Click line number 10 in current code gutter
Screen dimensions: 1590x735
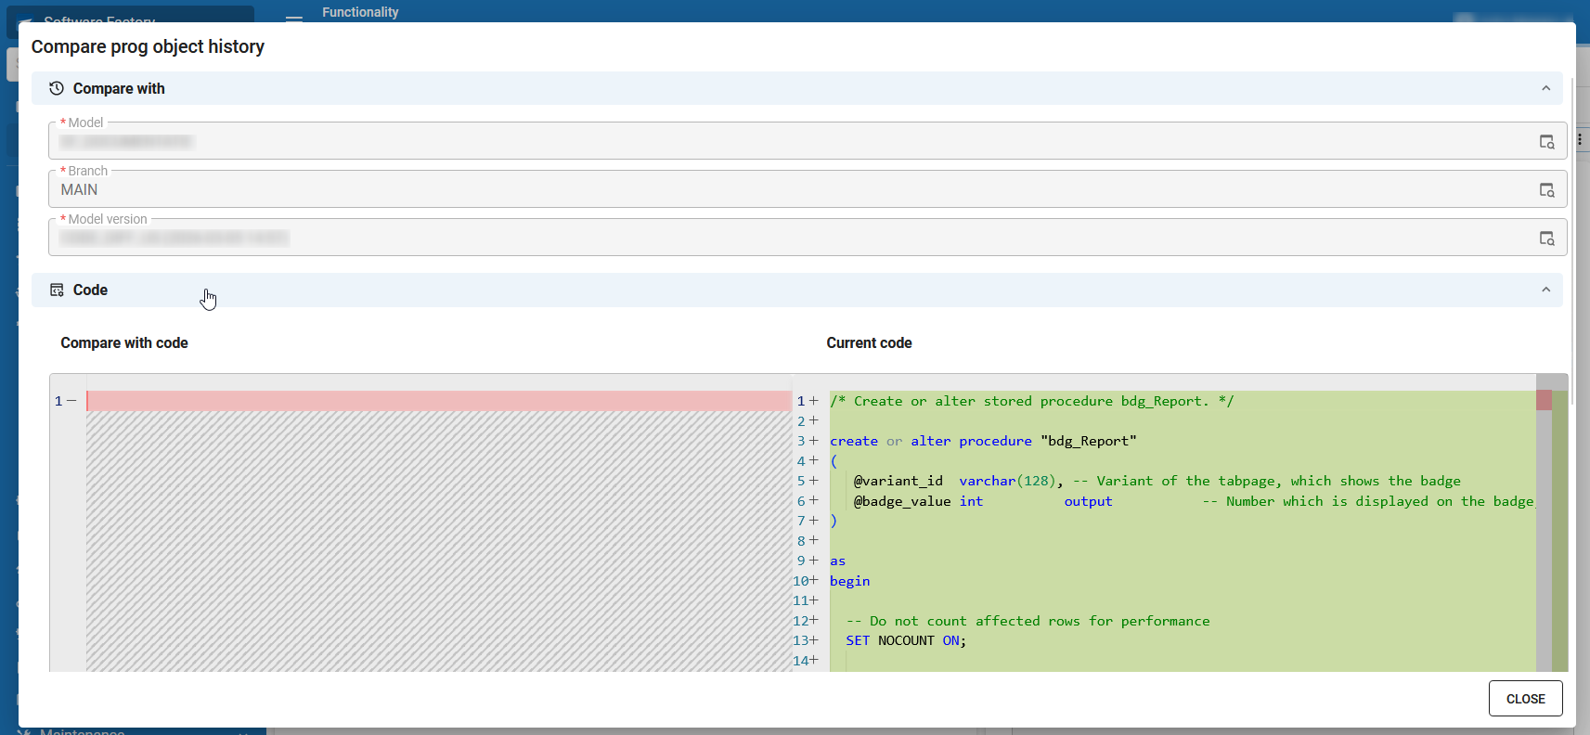pyautogui.click(x=801, y=581)
